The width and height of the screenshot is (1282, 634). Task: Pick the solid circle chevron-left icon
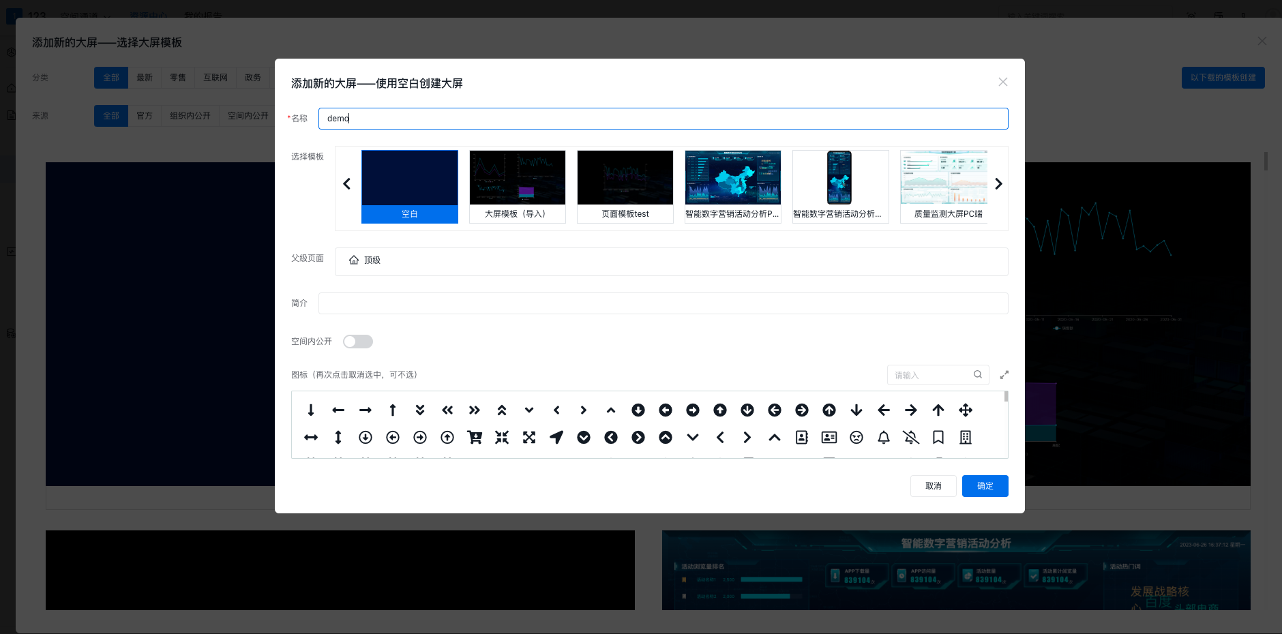click(611, 437)
